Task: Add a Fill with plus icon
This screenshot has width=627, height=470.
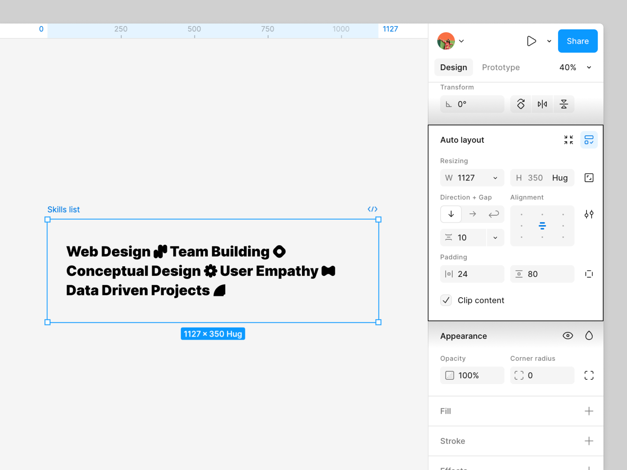Action: coord(589,411)
